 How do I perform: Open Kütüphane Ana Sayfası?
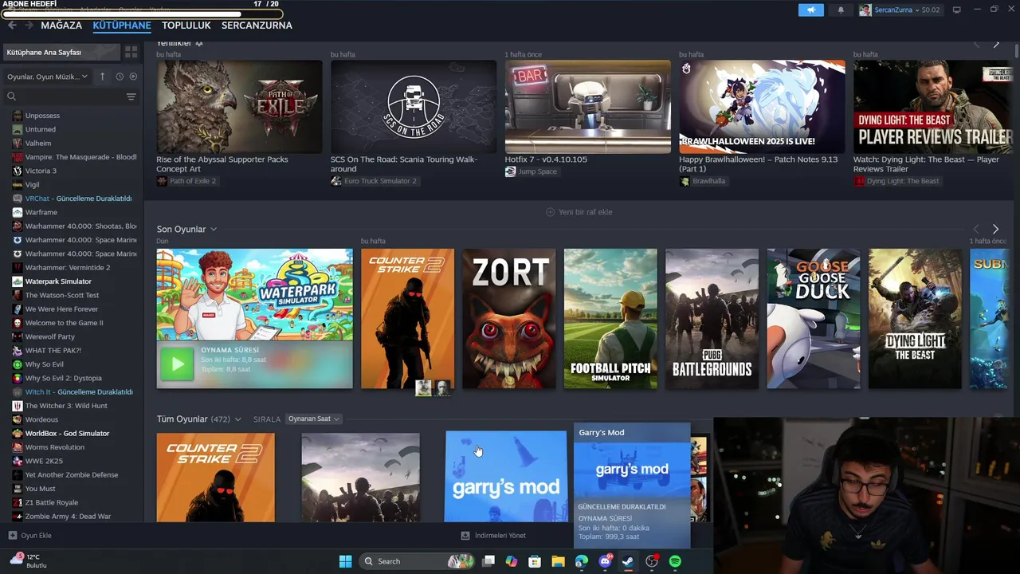tap(61, 52)
